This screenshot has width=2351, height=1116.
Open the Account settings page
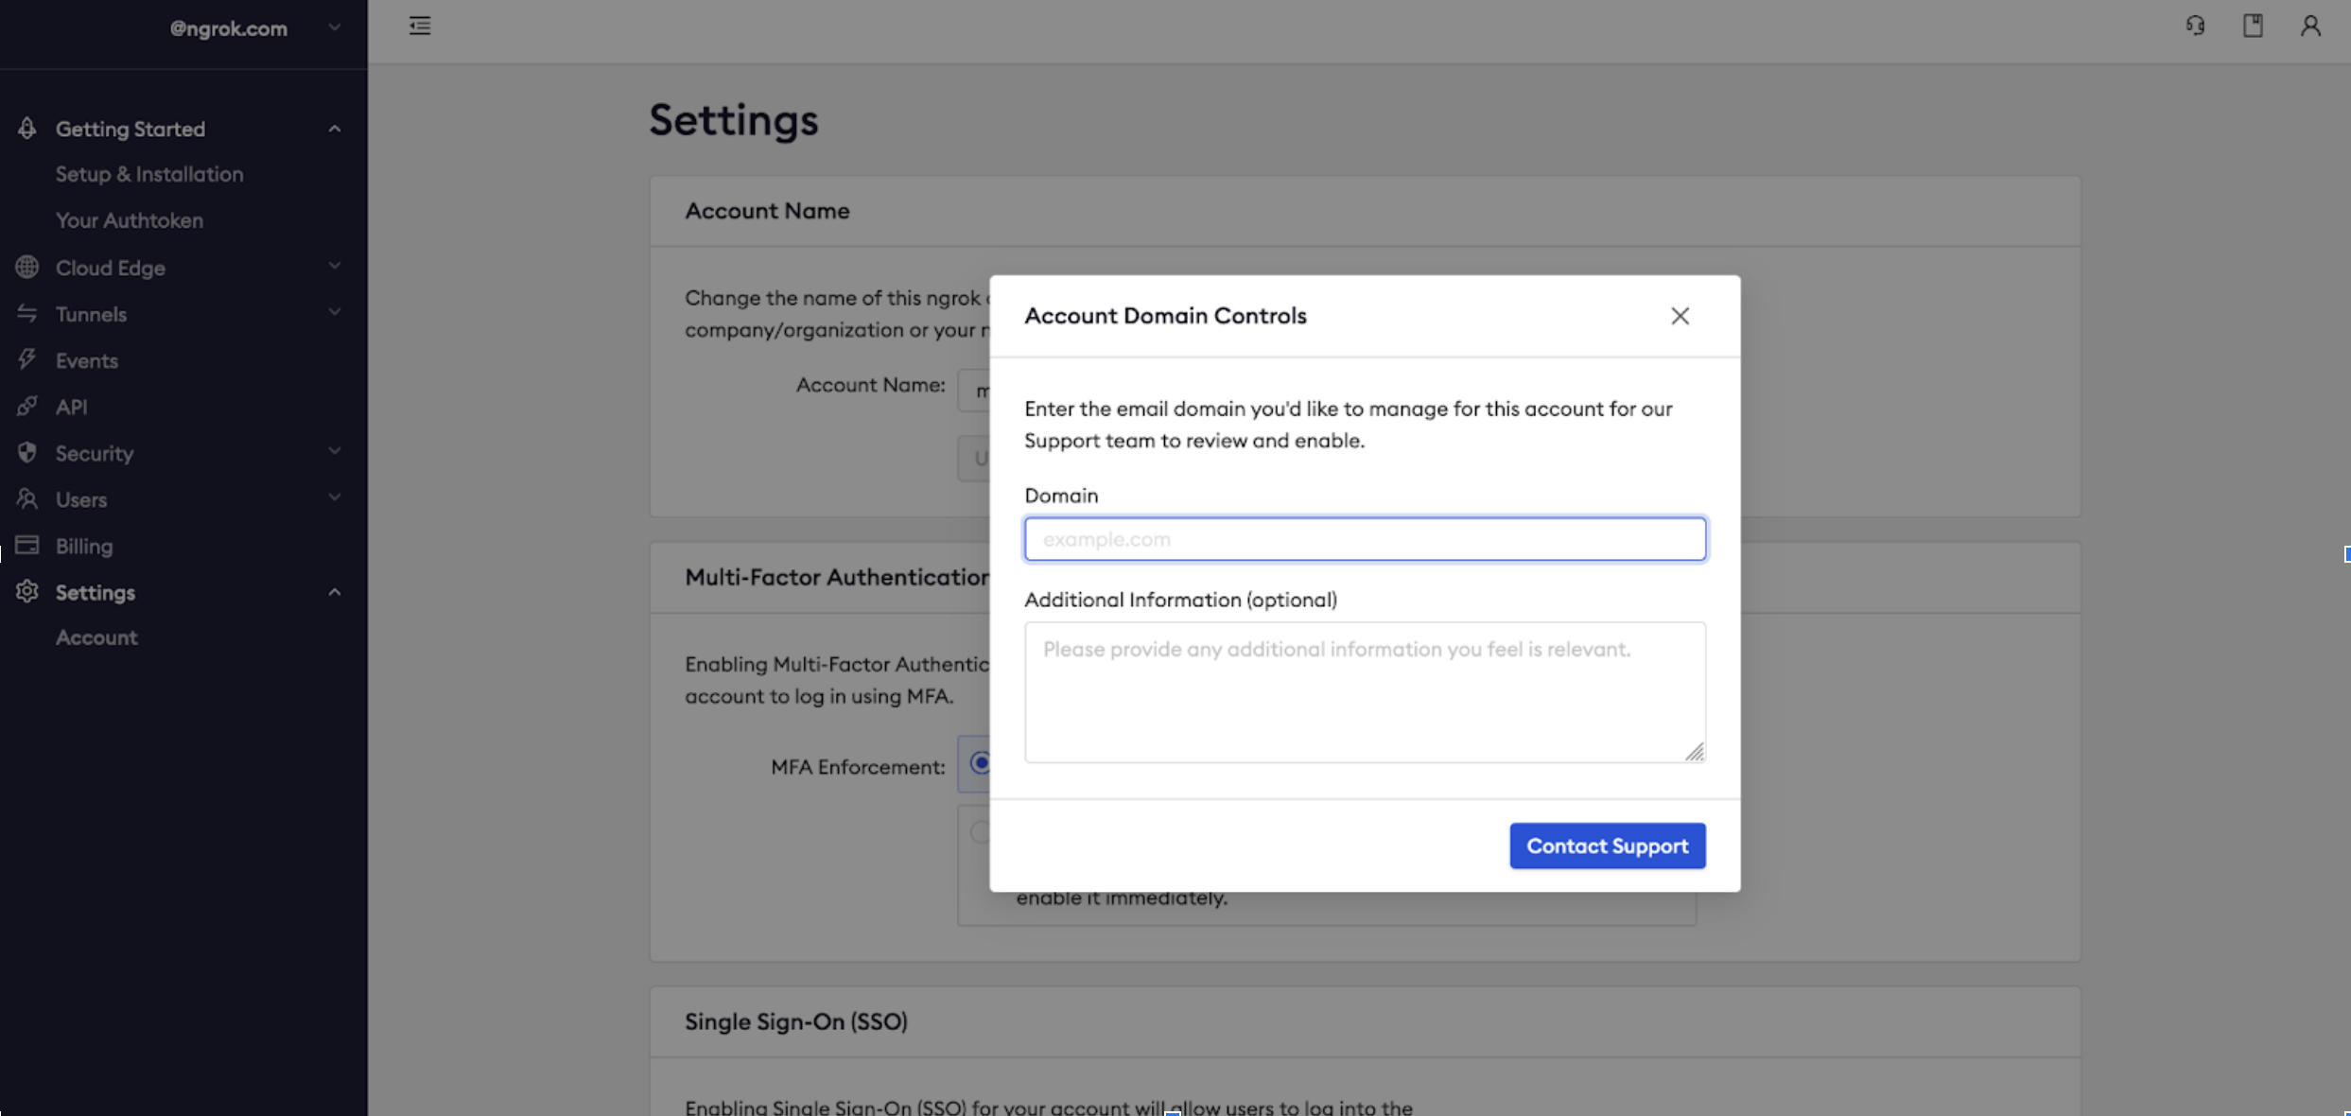96,636
